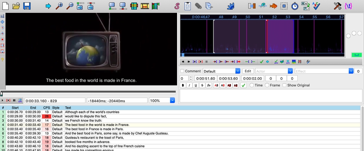
Task: Snap end to video frame
Action: click(x=123, y=6)
